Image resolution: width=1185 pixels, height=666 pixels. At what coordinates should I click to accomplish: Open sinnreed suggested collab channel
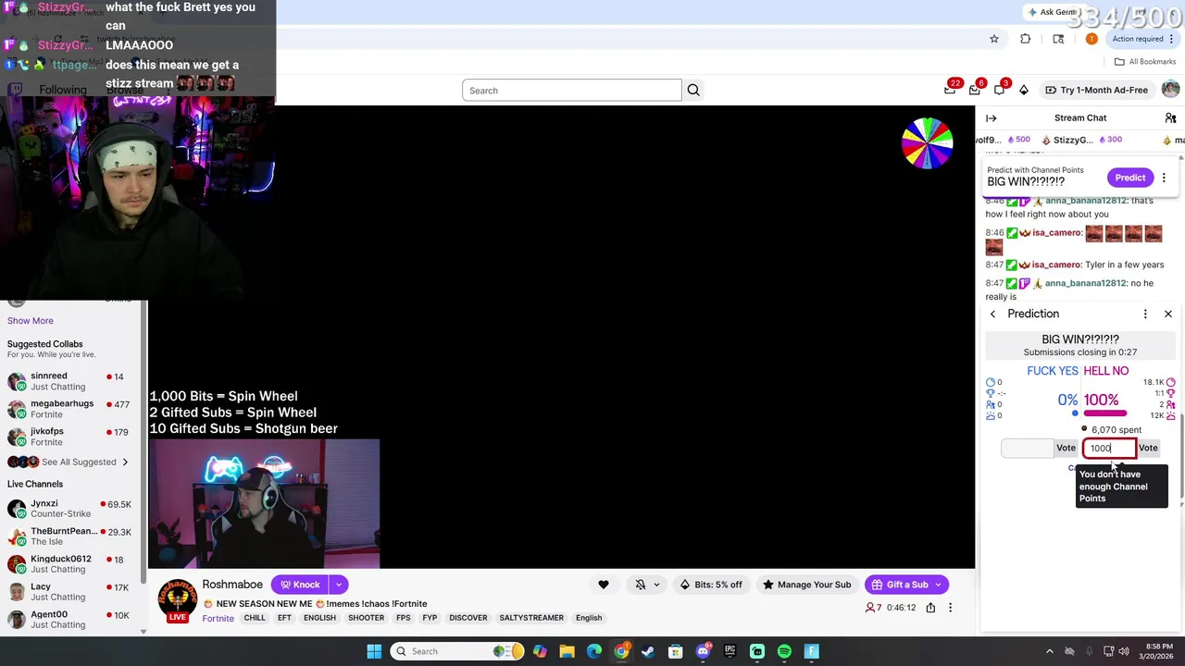[x=70, y=381]
